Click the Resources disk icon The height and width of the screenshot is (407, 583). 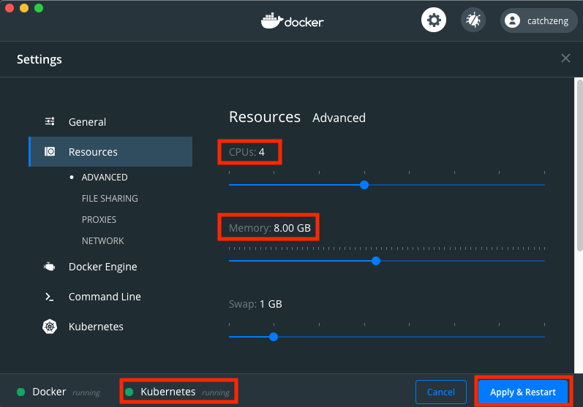[50, 151]
